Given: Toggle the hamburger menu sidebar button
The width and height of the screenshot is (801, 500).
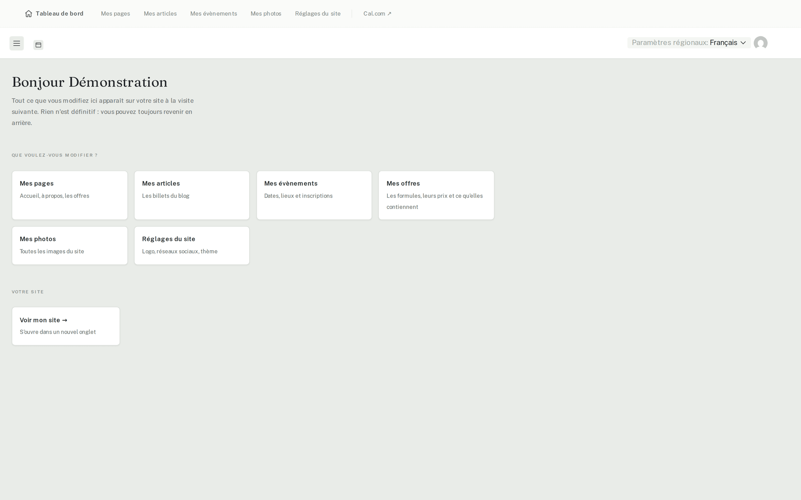Looking at the screenshot, I should point(17,43).
